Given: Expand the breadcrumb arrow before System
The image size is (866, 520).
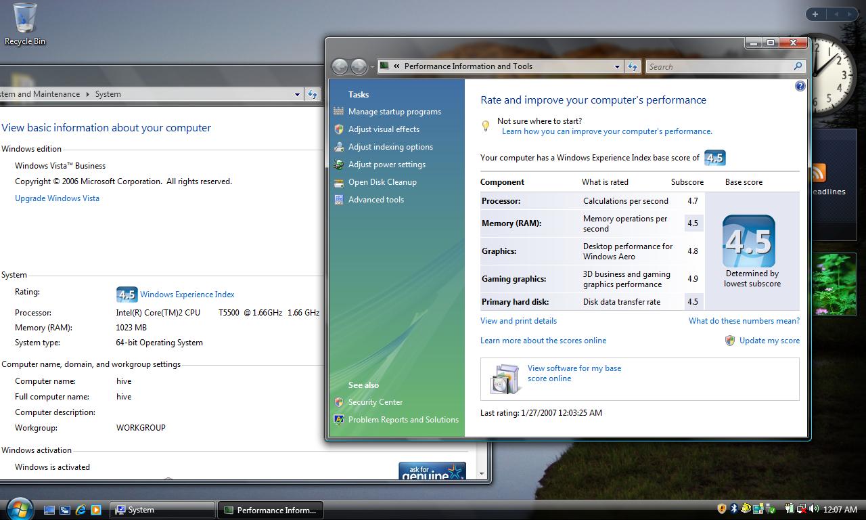Looking at the screenshot, I should click(87, 94).
